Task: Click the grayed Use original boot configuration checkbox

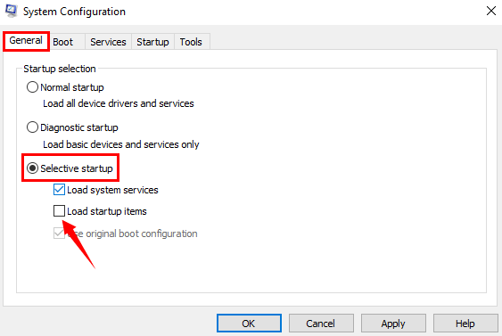Action: [x=59, y=233]
